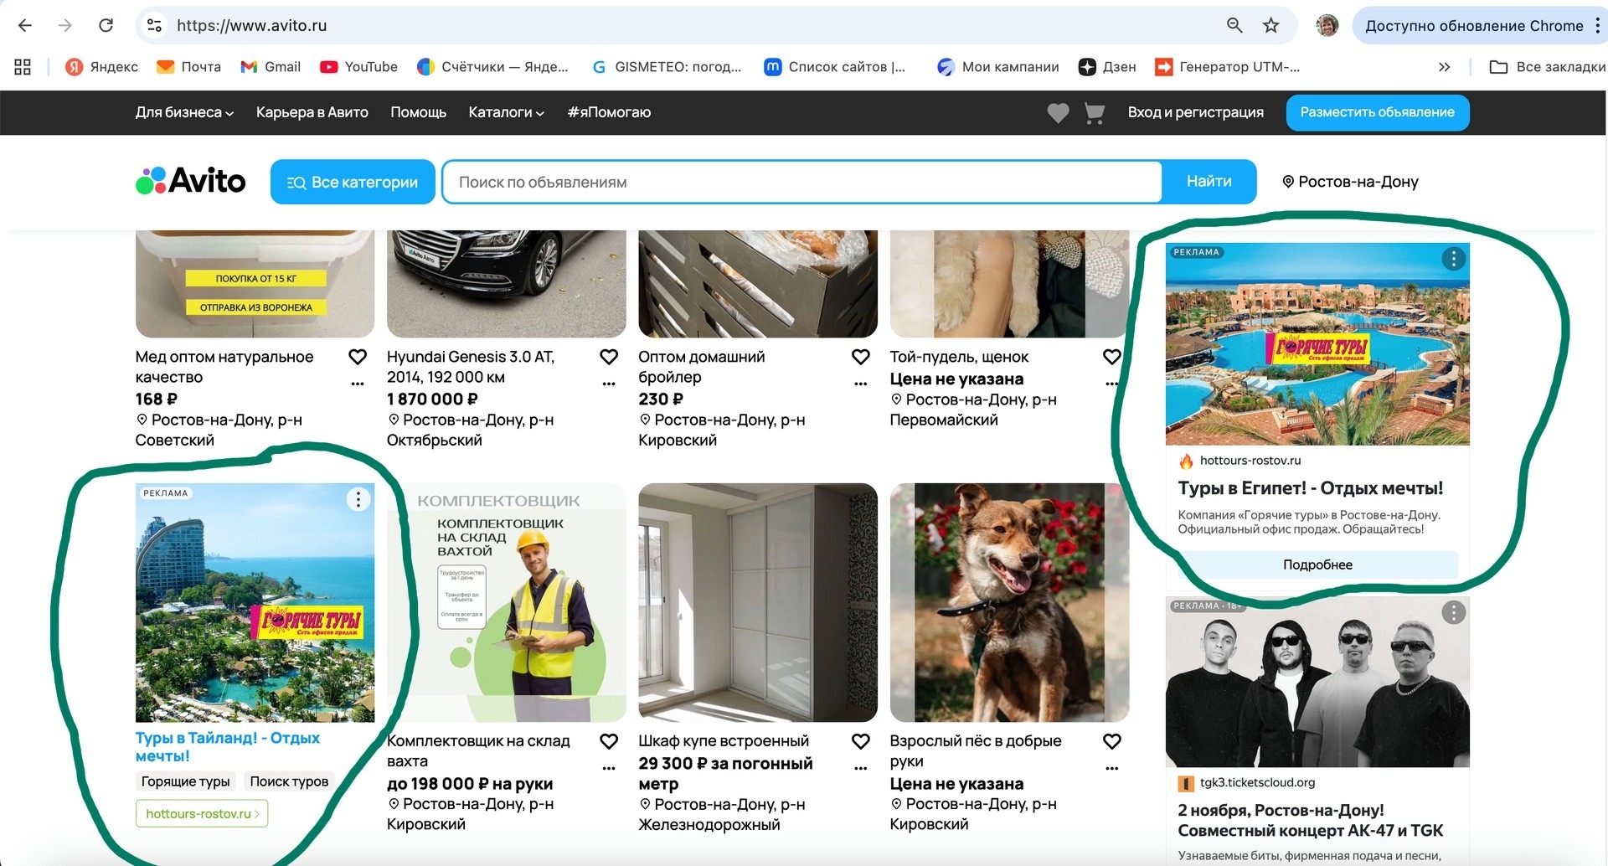This screenshot has height=866, width=1608.
Task: Favorite the Hyundai Genesis listing
Action: click(609, 357)
